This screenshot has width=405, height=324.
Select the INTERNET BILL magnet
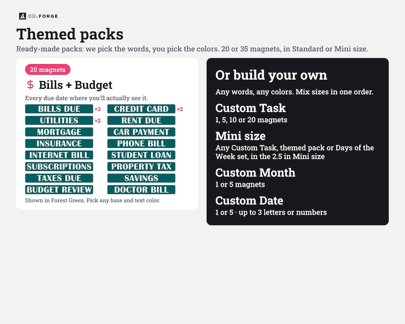coord(59,155)
